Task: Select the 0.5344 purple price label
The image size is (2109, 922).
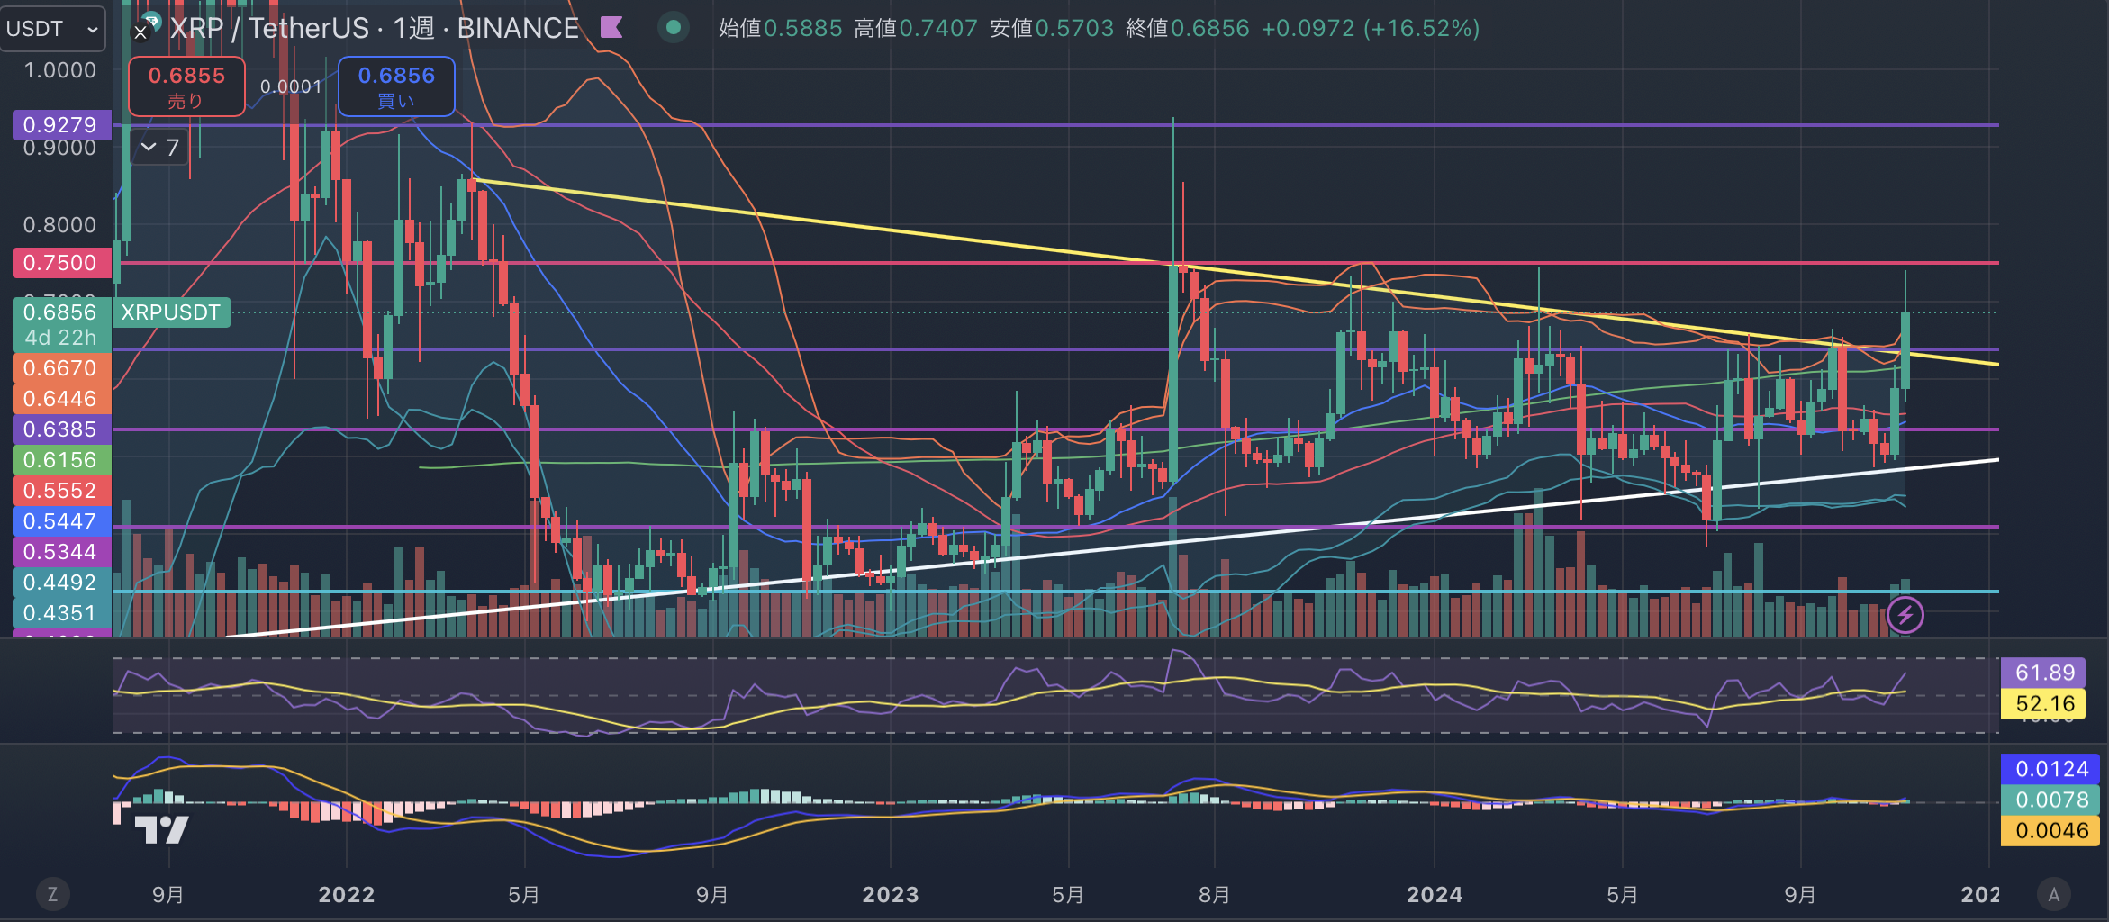Action: [x=61, y=552]
